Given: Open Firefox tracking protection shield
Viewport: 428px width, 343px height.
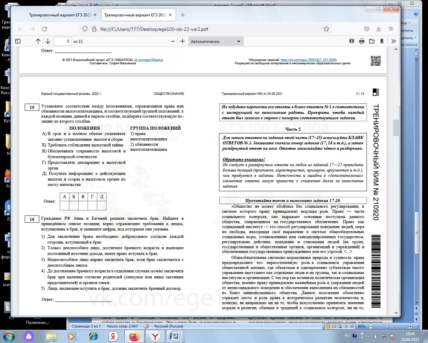Looking at the screenshot, I should click(85, 29).
